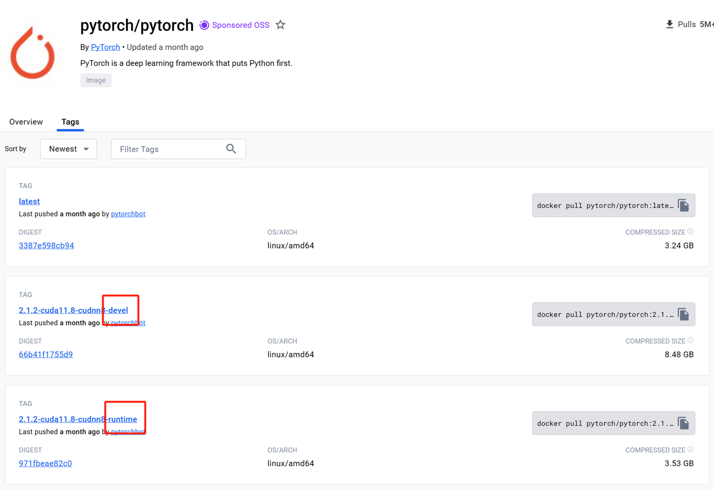Viewport: 714px width, 489px height.
Task: Click the Pulls 5M+ counter text
Action: [696, 25]
